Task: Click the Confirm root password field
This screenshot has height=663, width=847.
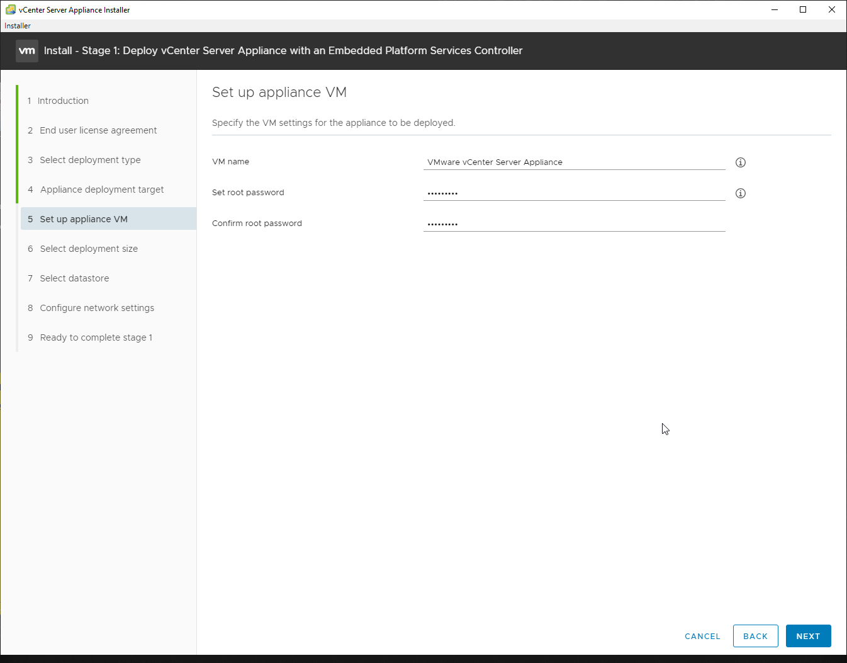Action: click(x=575, y=224)
